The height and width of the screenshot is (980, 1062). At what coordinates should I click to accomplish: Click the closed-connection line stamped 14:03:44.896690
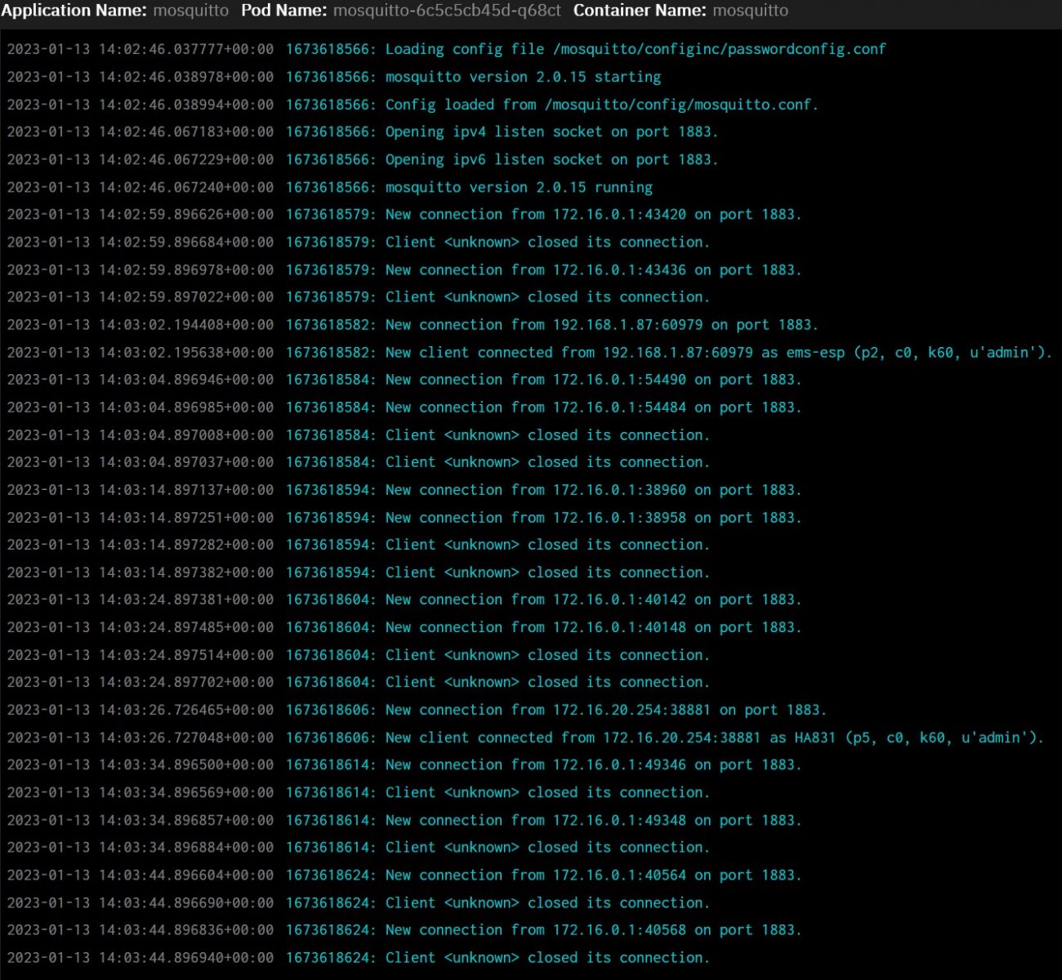[x=359, y=902]
